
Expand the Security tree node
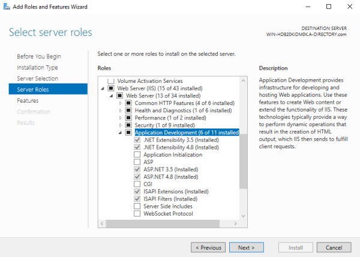[121, 125]
